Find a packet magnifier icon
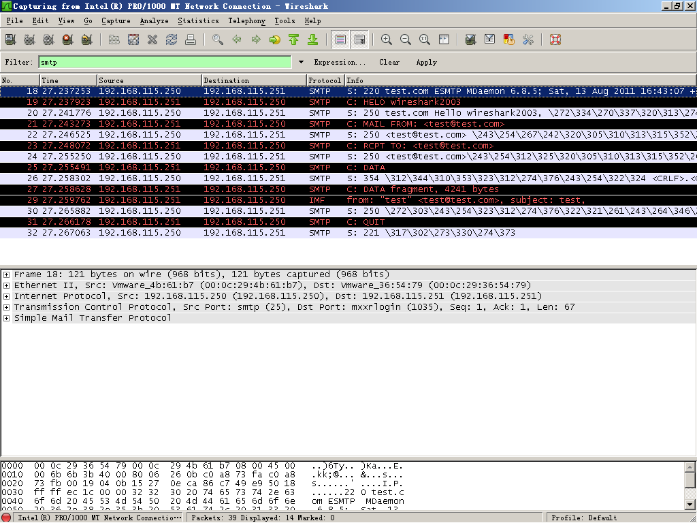 [218, 39]
